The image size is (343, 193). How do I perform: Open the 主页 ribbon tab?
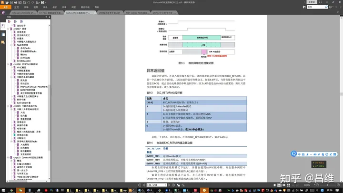coord(16,7)
